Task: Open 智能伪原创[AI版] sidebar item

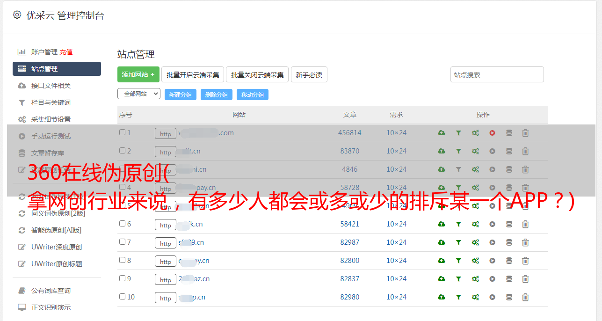Action: [x=57, y=230]
